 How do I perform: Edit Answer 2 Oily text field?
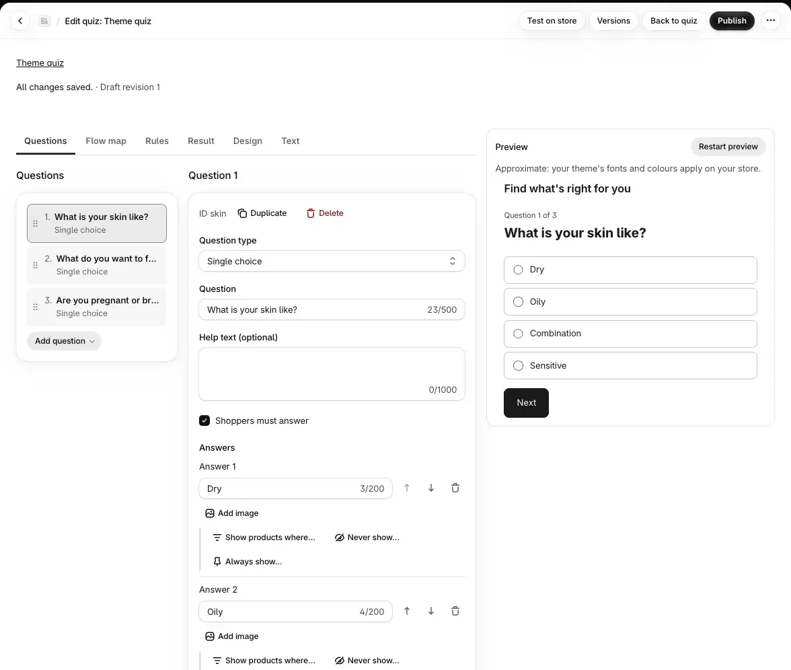coord(295,611)
